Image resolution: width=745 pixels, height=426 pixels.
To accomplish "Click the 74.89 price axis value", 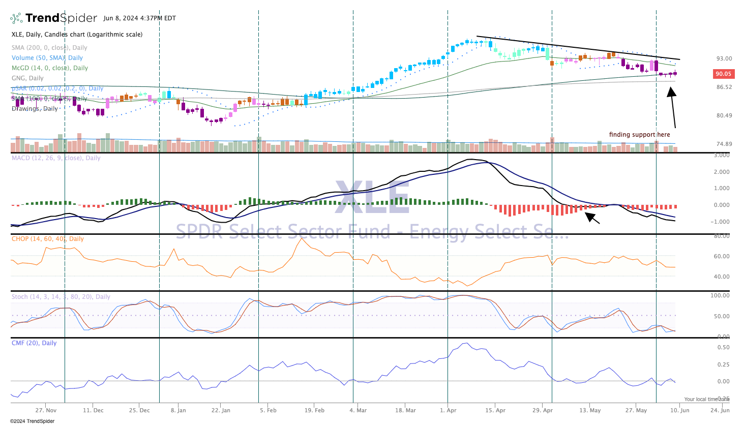I will (x=724, y=144).
